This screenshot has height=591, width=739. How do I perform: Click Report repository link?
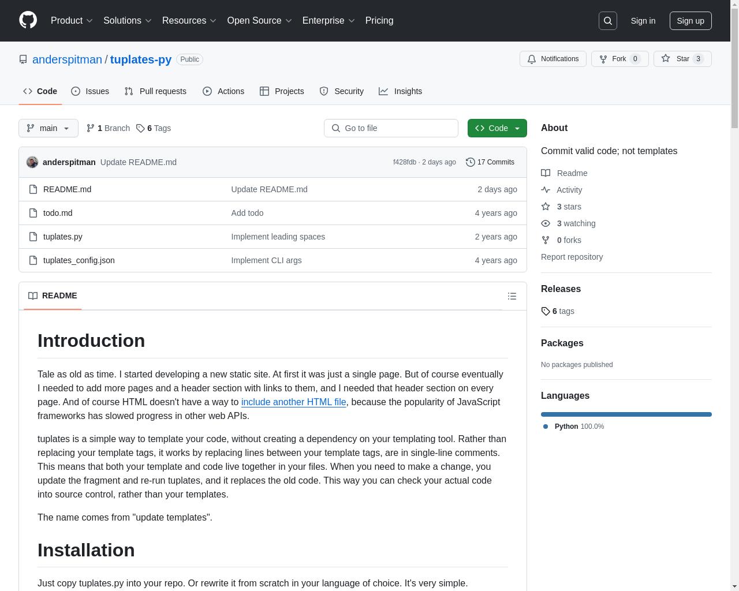tap(572, 257)
